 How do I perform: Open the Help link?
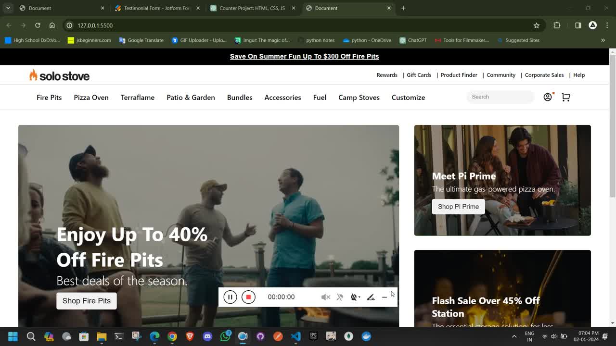click(x=579, y=75)
